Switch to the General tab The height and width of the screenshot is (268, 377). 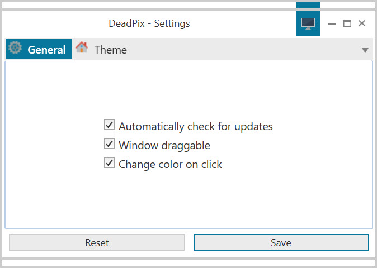(39, 49)
